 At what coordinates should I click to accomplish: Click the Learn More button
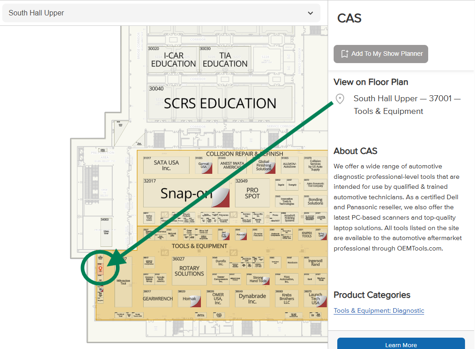[401, 344]
